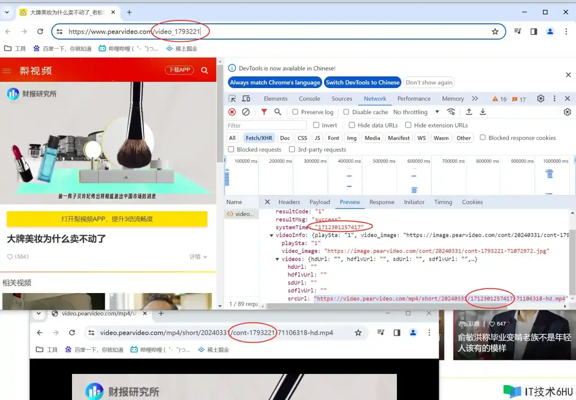Collapse the videoInfo tree node
Viewport: 576px width, 400px height.
tap(272, 235)
